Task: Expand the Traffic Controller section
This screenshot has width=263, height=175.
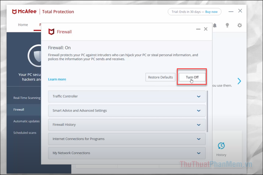Action: [x=199, y=97]
